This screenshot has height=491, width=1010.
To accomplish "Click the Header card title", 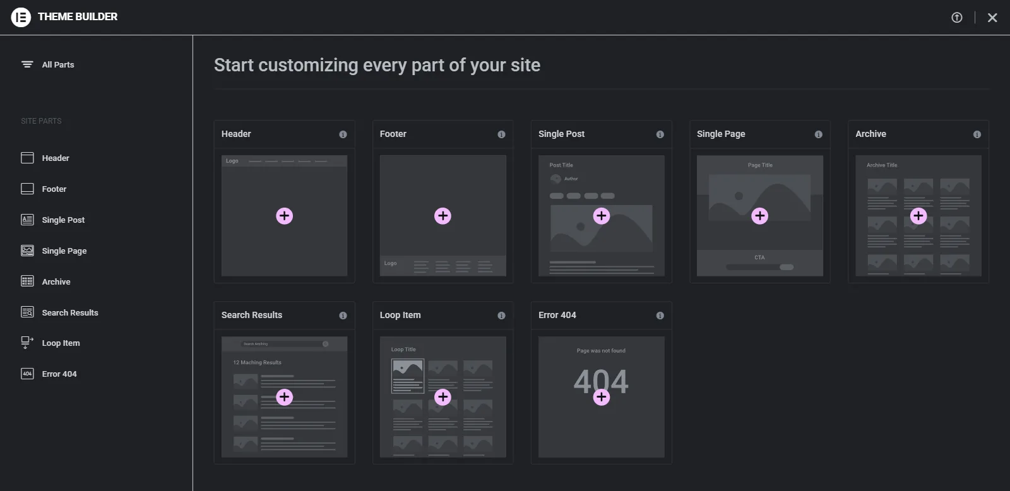I will click(236, 134).
